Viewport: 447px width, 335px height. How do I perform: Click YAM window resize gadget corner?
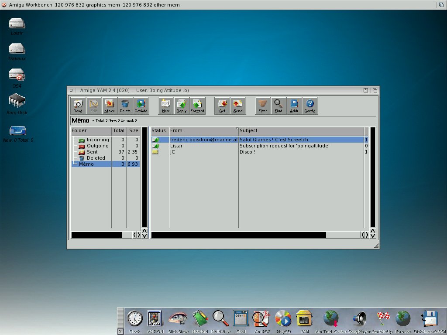pyautogui.click(x=376, y=246)
